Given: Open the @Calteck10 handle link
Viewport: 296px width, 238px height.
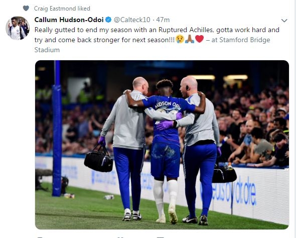Looking at the screenshot, I should coord(132,20).
